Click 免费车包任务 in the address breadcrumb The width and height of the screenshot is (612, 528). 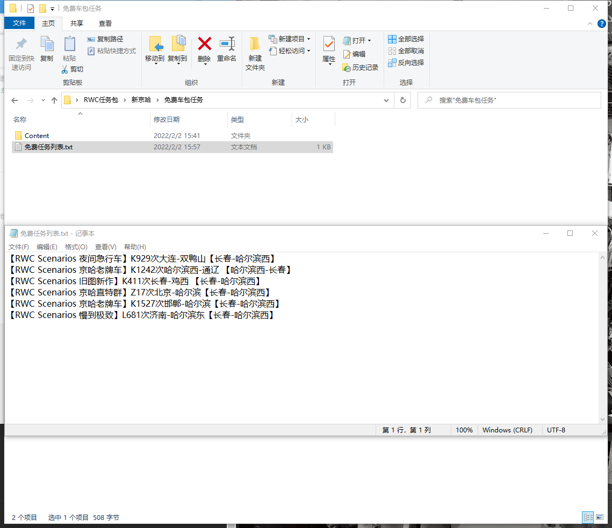[183, 100]
